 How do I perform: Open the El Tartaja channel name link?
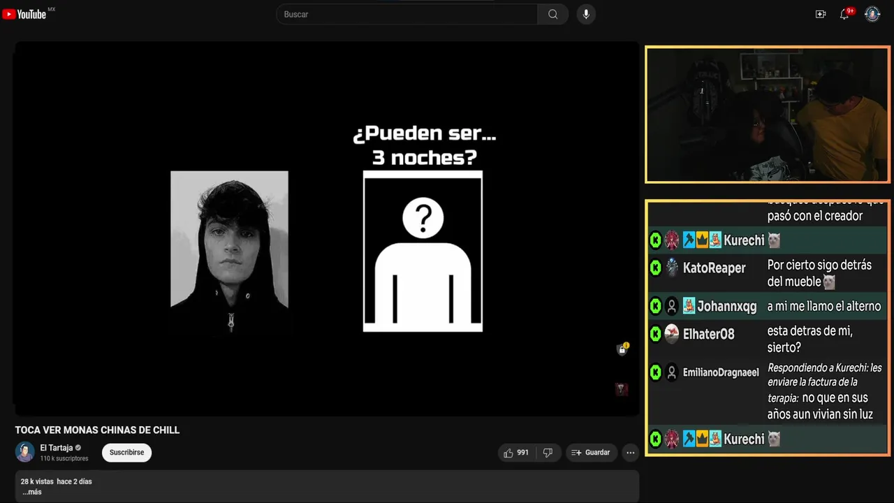(57, 448)
